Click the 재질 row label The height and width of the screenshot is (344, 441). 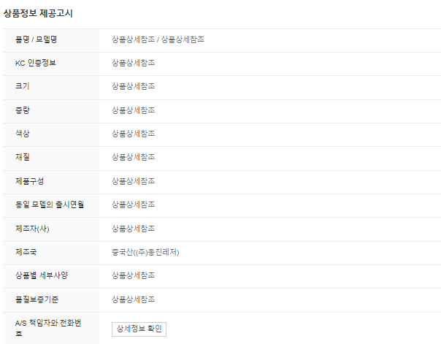tap(22, 157)
